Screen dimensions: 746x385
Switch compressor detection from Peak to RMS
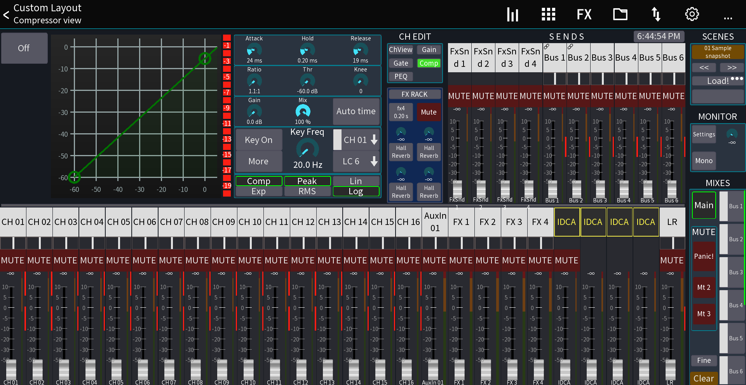pos(307,191)
